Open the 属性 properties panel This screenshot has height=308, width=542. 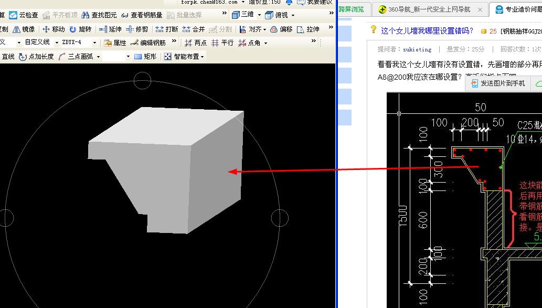(115, 43)
